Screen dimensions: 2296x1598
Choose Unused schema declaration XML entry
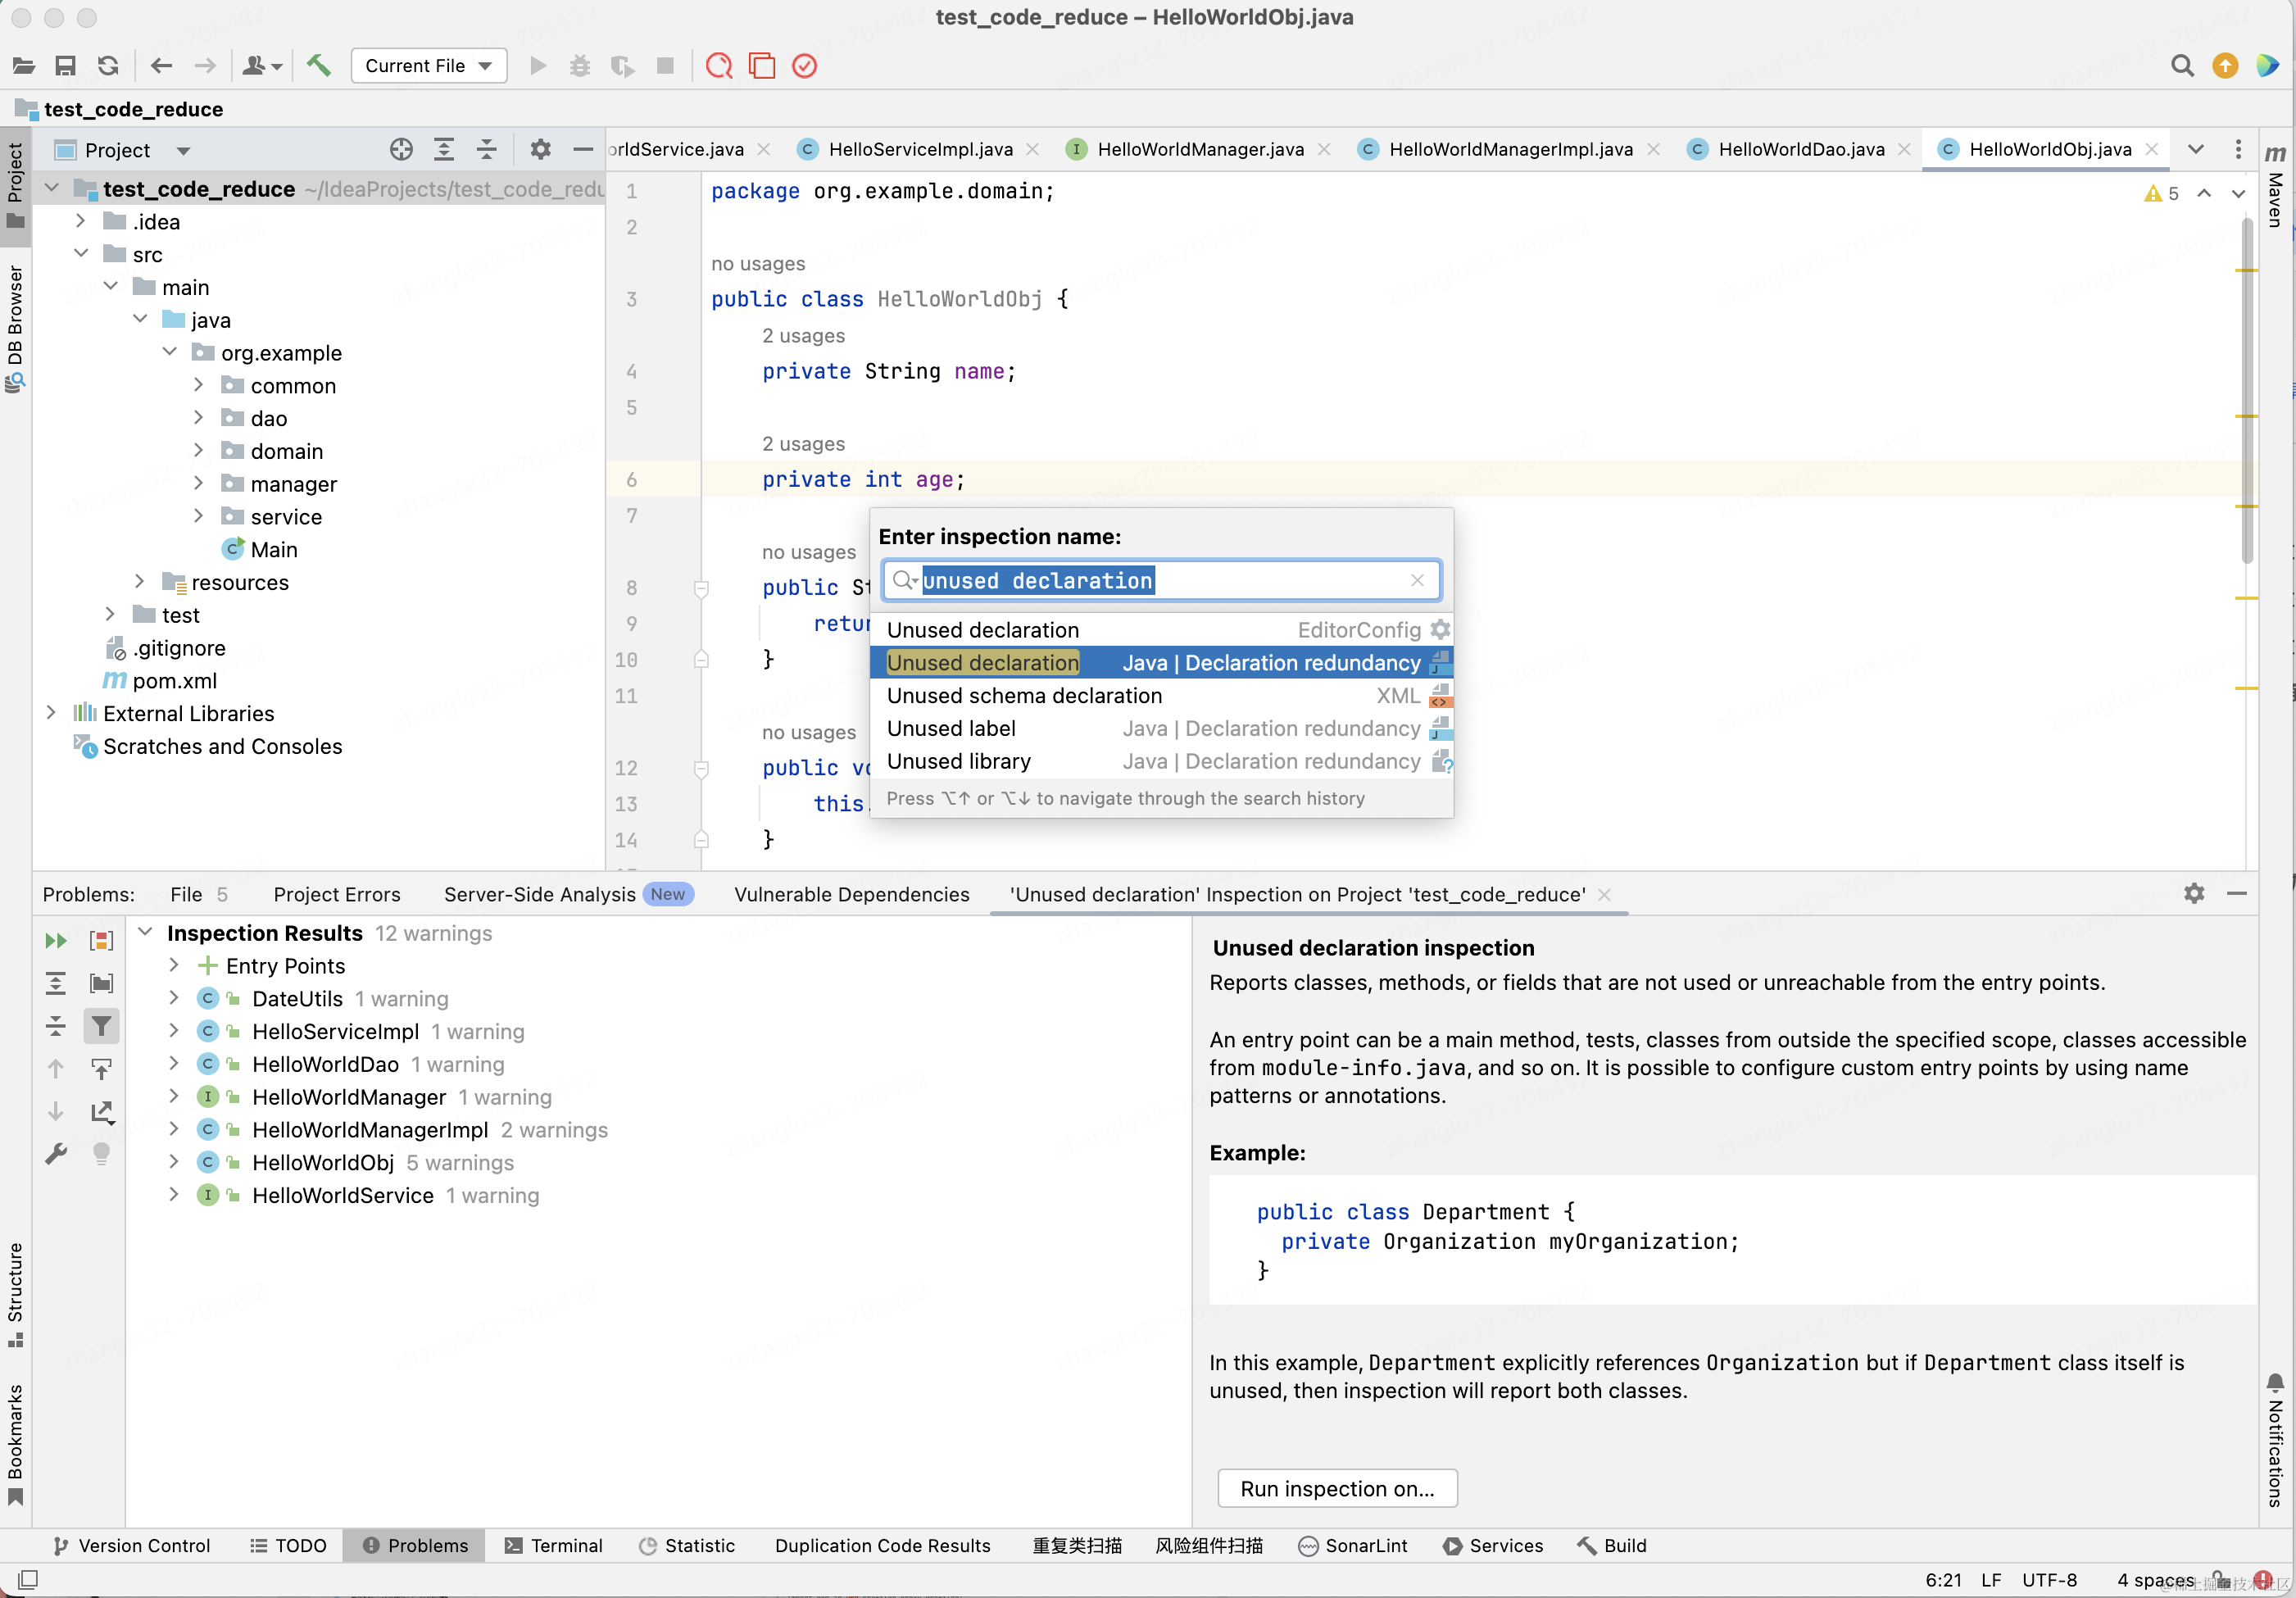point(1161,695)
